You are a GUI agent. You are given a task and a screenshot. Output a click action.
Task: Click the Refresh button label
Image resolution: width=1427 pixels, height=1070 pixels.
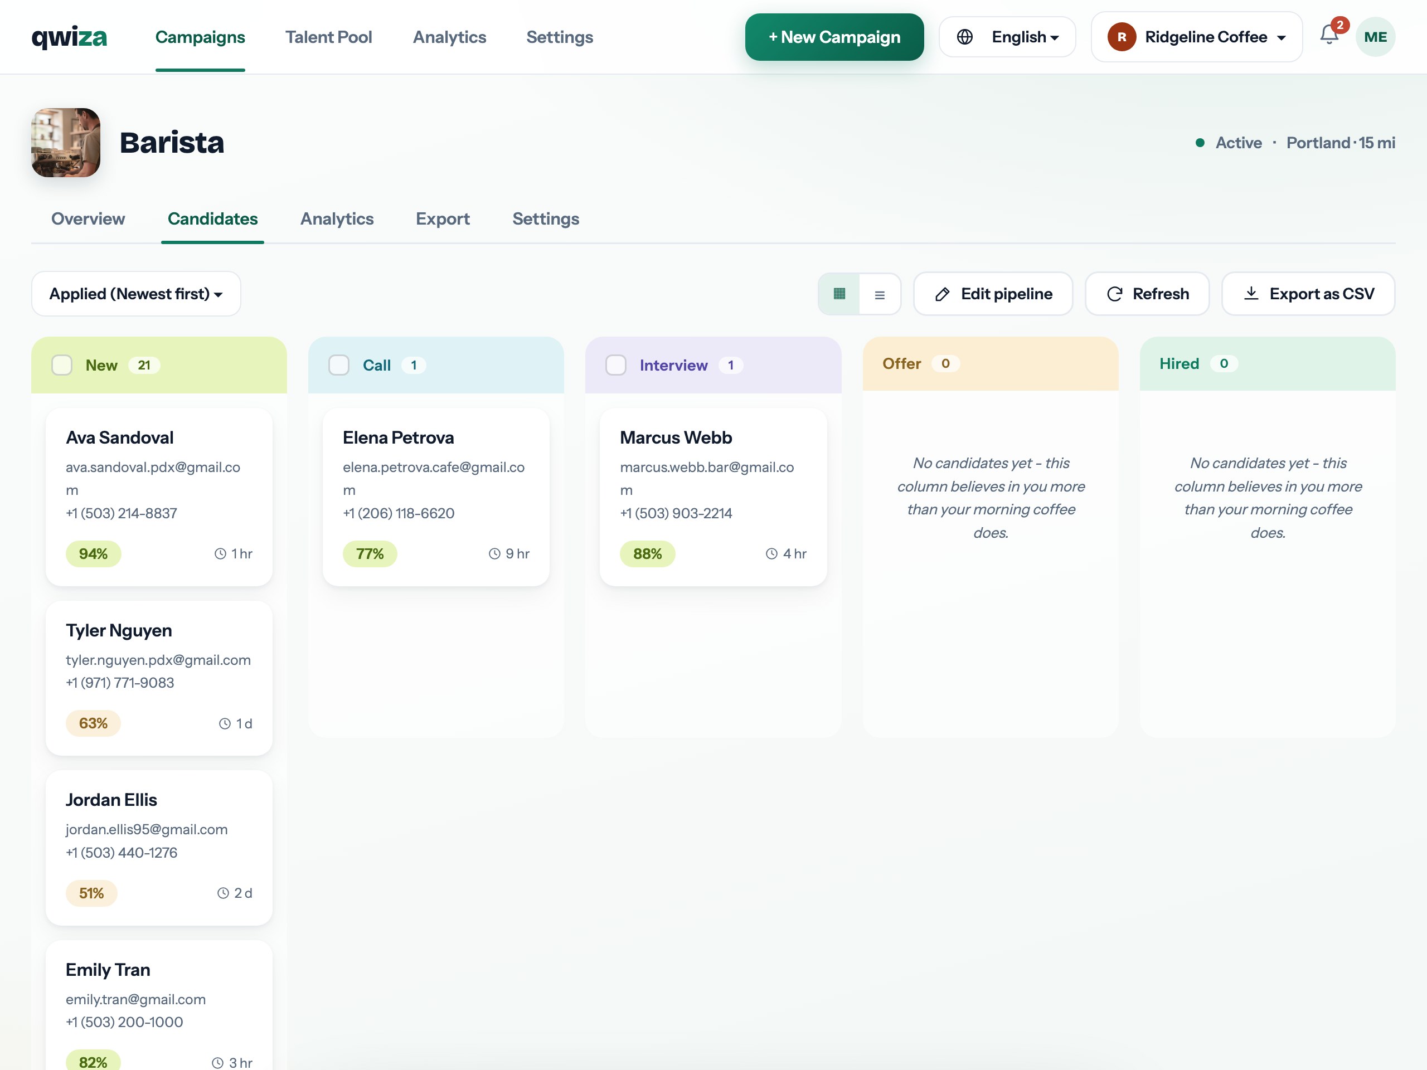tap(1161, 294)
